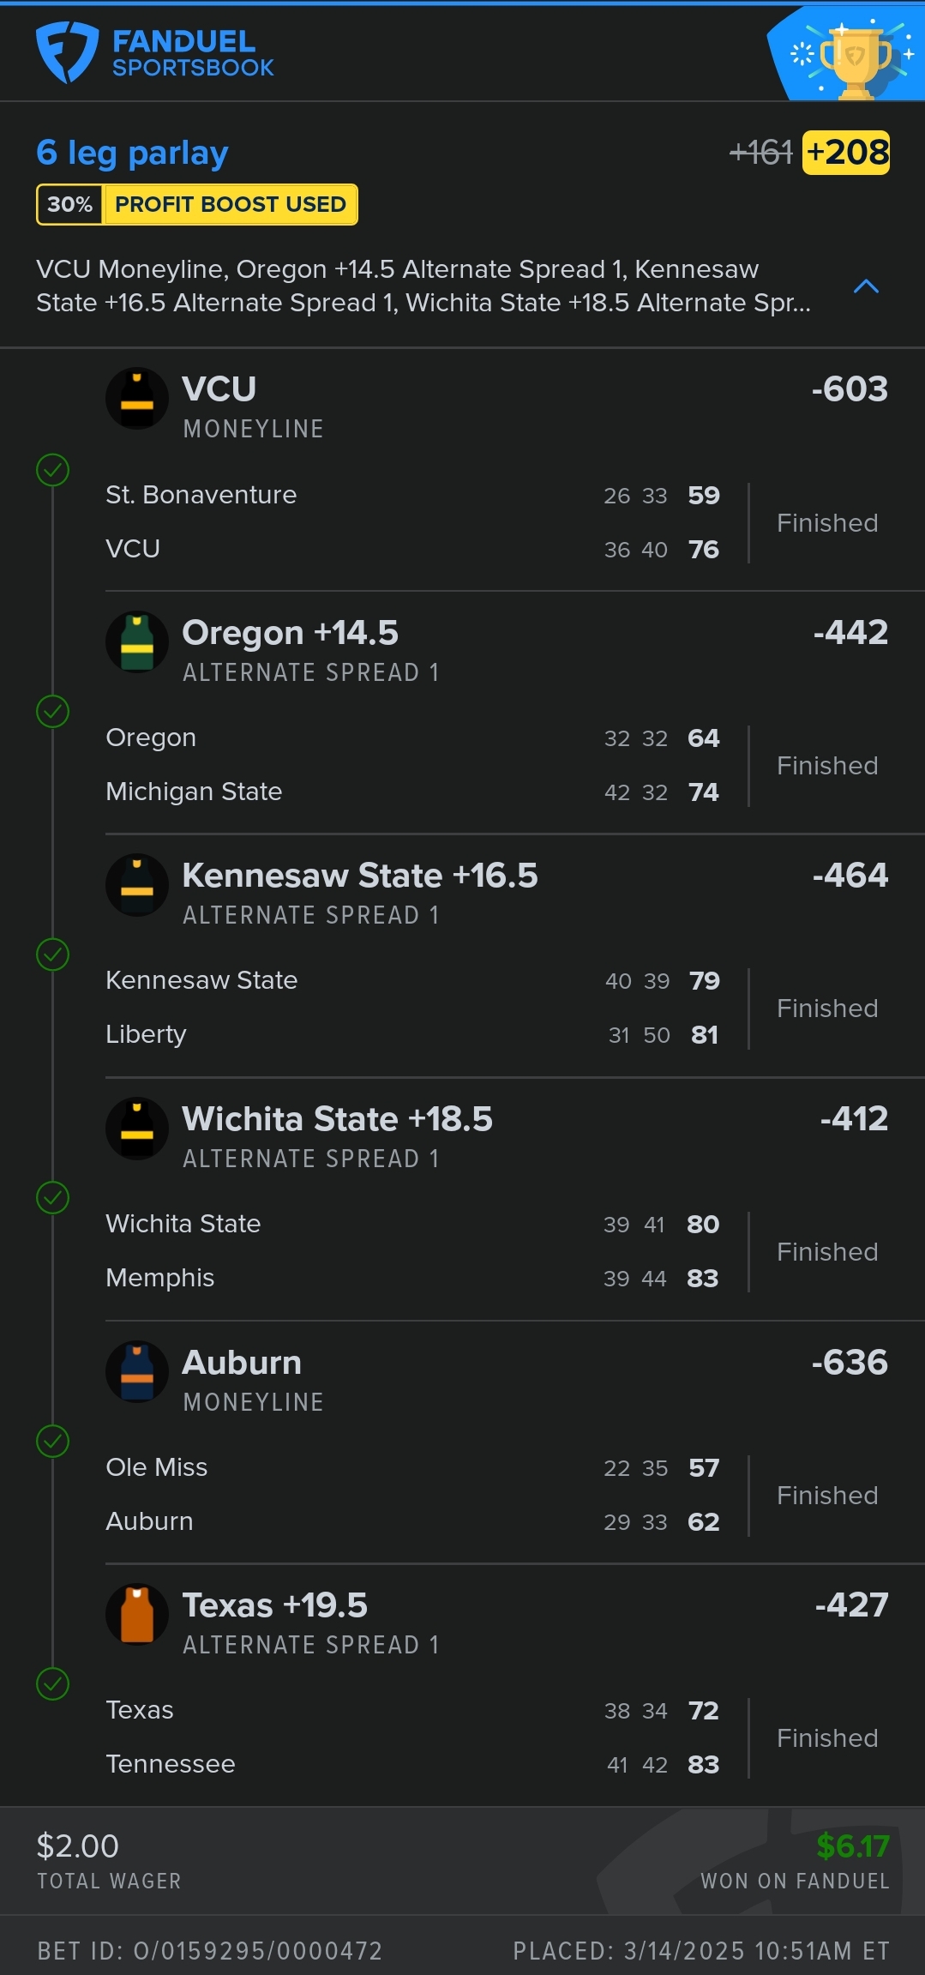Open the Kennesaw State vs Liberty score row
The height and width of the screenshot is (1975, 925).
[x=411, y=1008]
